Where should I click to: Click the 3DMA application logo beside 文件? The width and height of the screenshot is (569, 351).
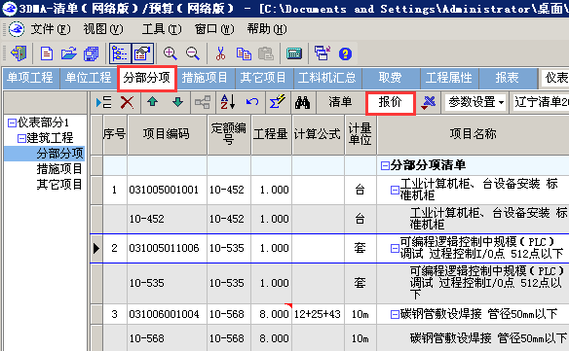coord(17,29)
